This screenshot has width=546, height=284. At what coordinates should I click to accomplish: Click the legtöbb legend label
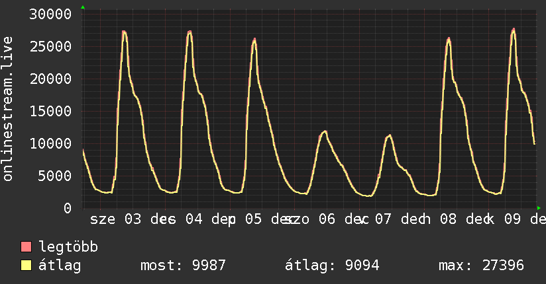[x=68, y=246]
